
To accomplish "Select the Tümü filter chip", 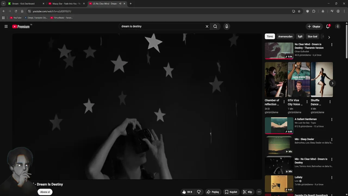I will pos(270,36).
